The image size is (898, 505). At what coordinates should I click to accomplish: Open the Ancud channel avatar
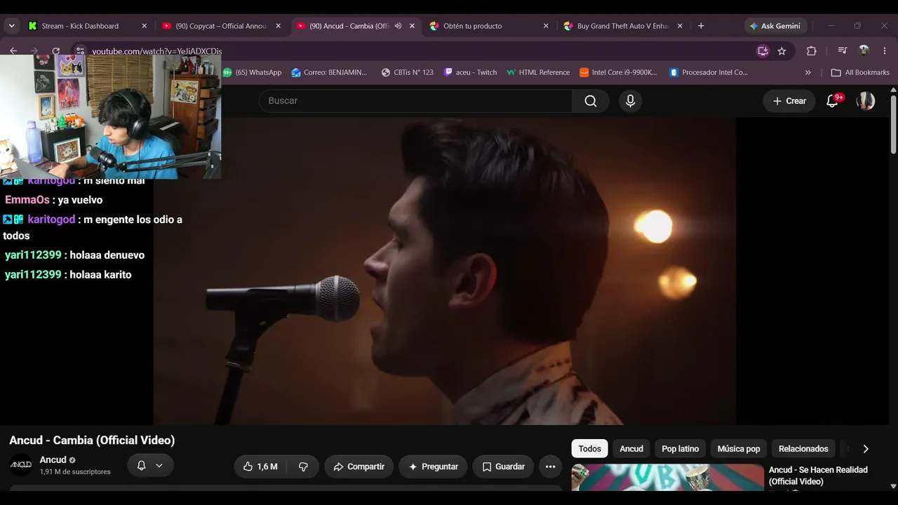pyautogui.click(x=21, y=465)
